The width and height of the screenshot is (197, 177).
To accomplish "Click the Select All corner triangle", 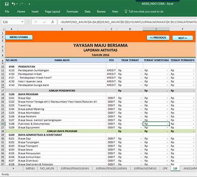I will point(3,29).
